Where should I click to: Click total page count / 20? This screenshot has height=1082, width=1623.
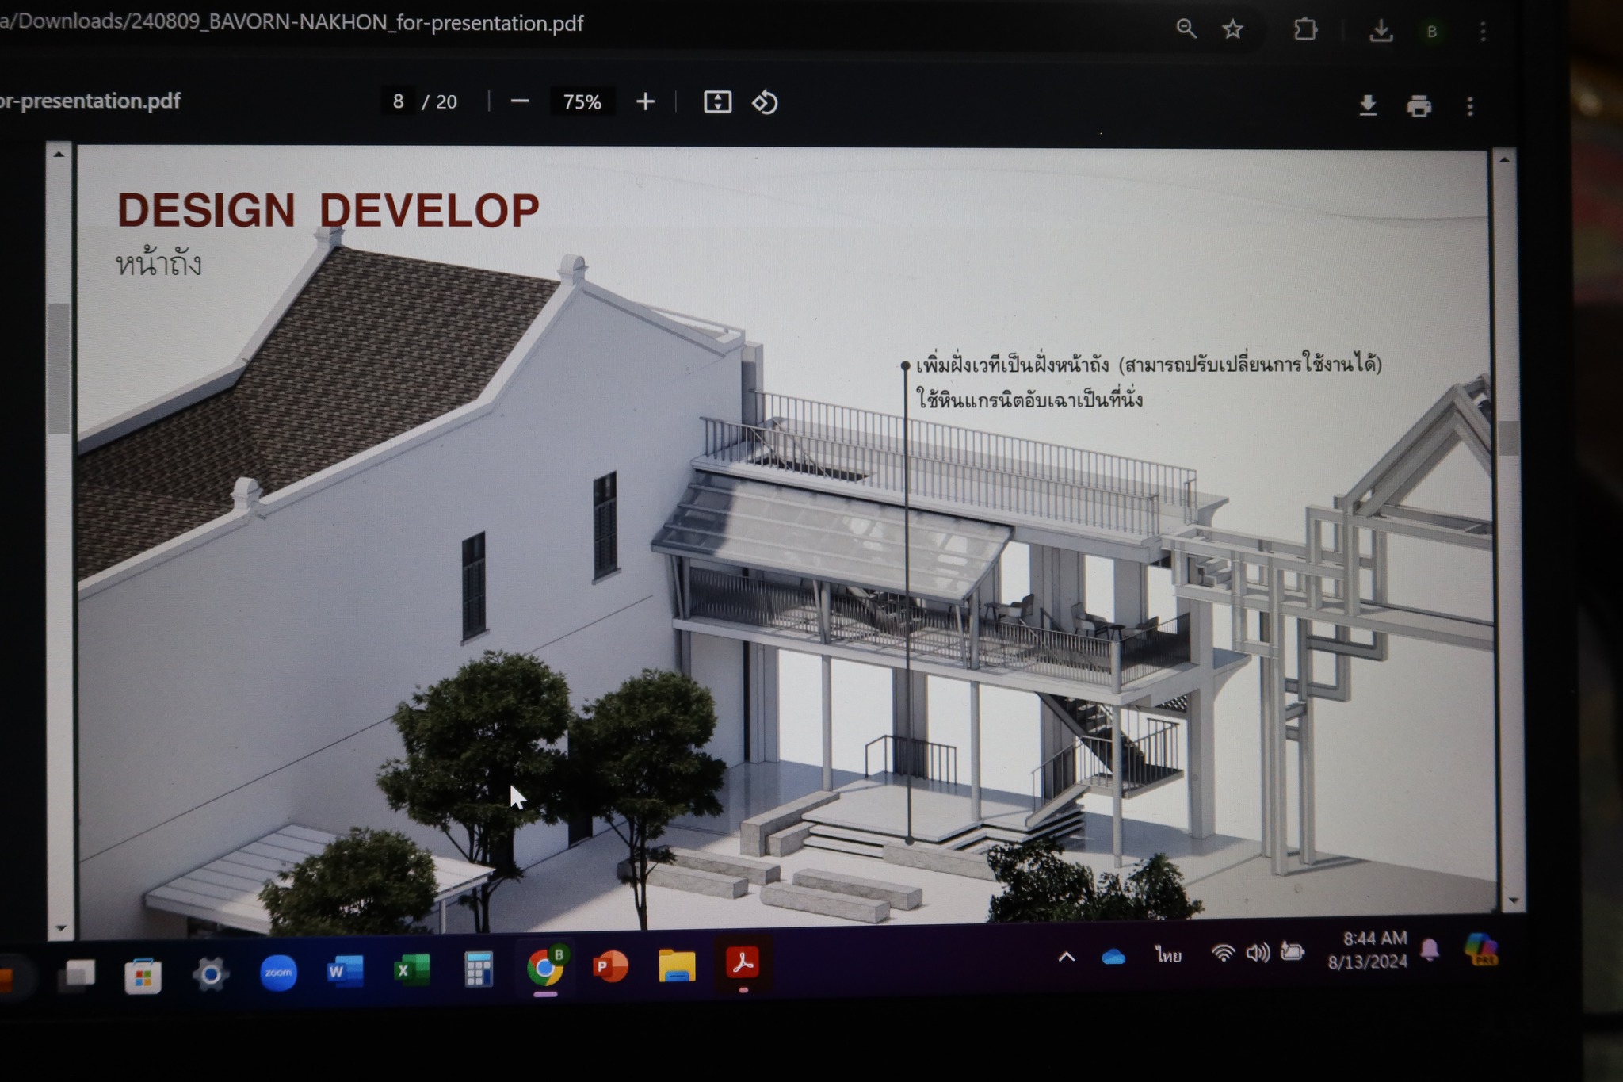[439, 101]
